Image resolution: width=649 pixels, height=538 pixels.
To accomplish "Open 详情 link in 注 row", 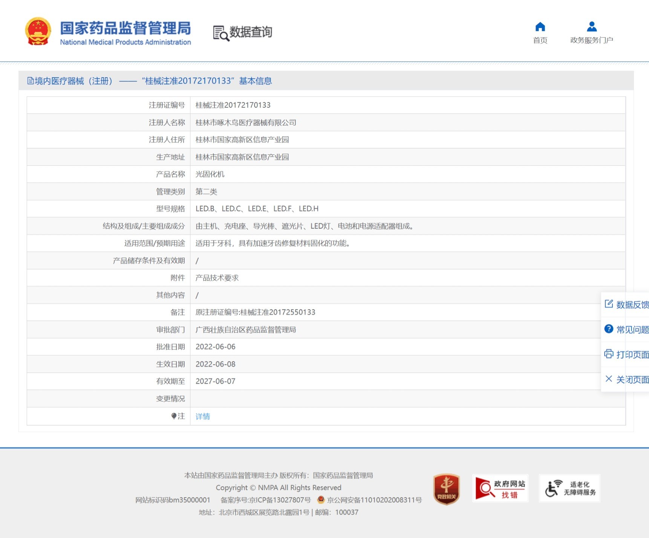I will point(203,416).
